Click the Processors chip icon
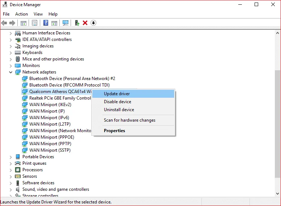281x206 pixels. coord(18,170)
